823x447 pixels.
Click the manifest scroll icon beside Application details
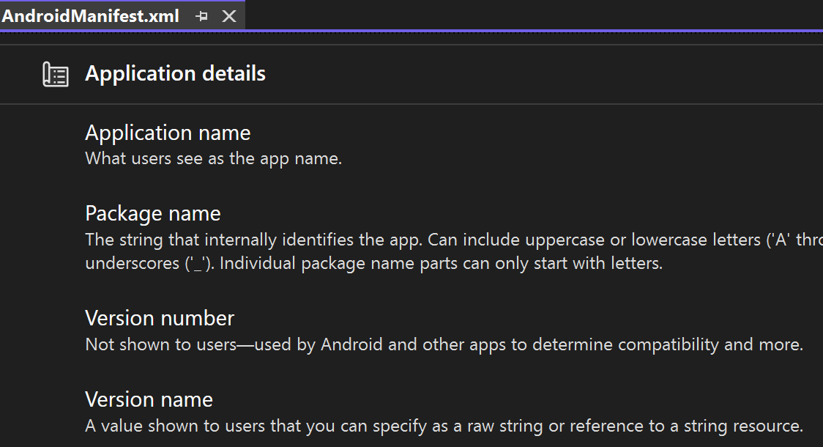click(x=56, y=73)
